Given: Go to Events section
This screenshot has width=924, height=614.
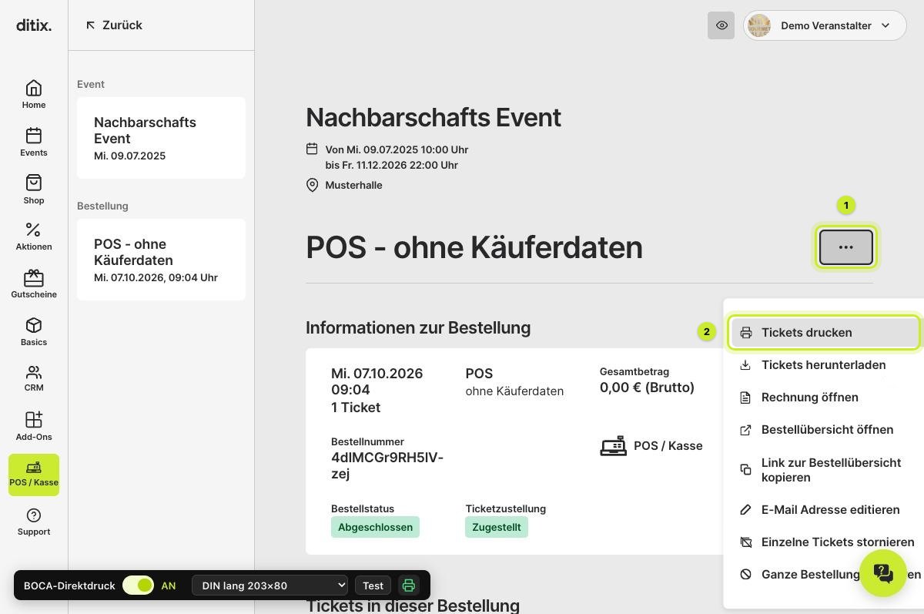Looking at the screenshot, I should (x=34, y=143).
